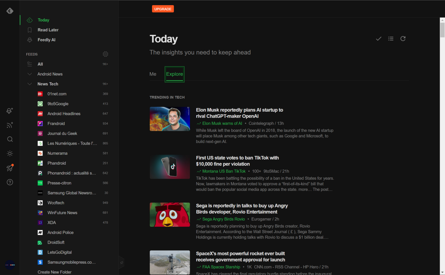Change layout view list icon
Screen dimensions: 445x275
pyautogui.click(x=391, y=39)
